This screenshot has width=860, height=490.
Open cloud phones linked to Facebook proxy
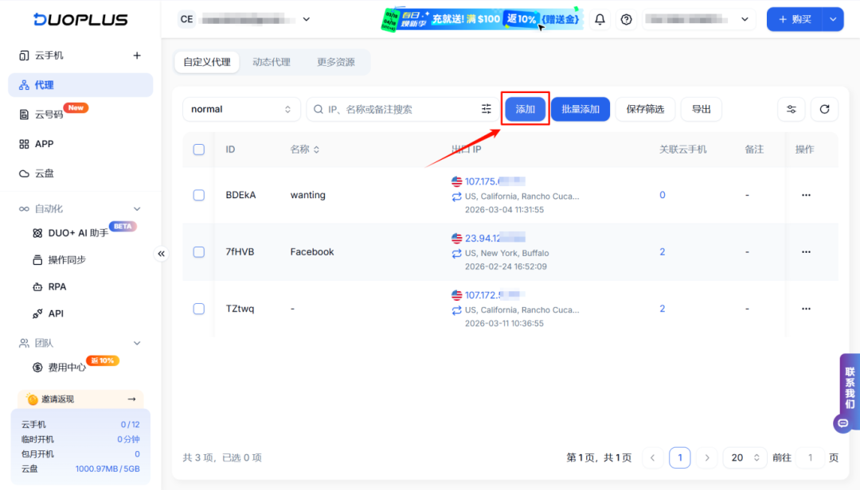click(x=662, y=251)
